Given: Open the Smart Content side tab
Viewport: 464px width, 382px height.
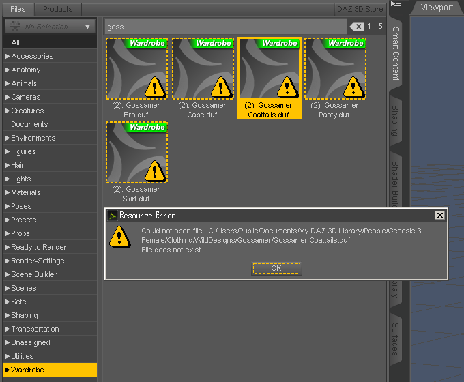Looking at the screenshot, I should click(396, 54).
